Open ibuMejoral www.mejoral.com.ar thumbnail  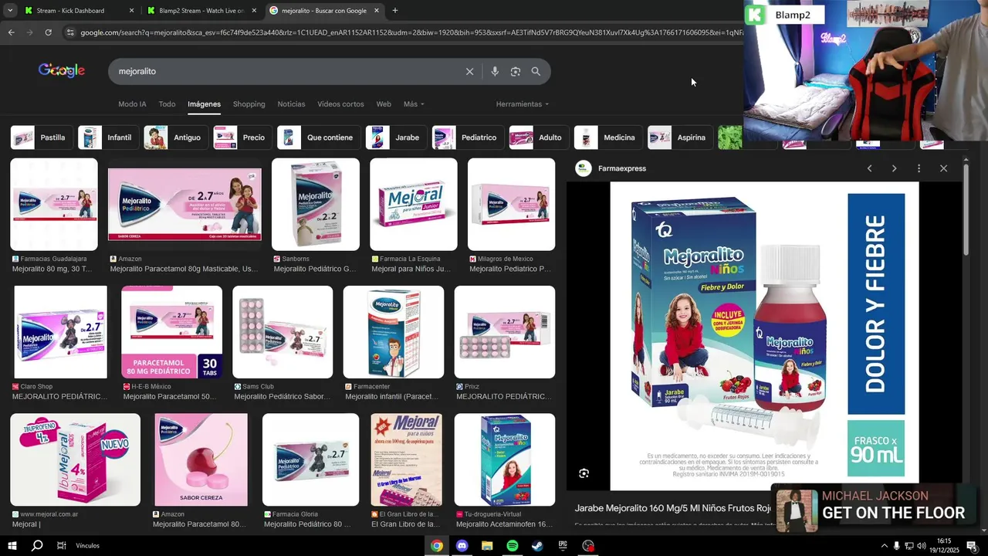(x=76, y=459)
